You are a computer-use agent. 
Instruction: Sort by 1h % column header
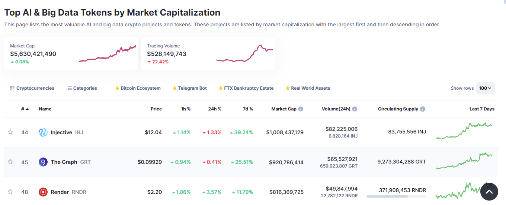[x=186, y=109]
